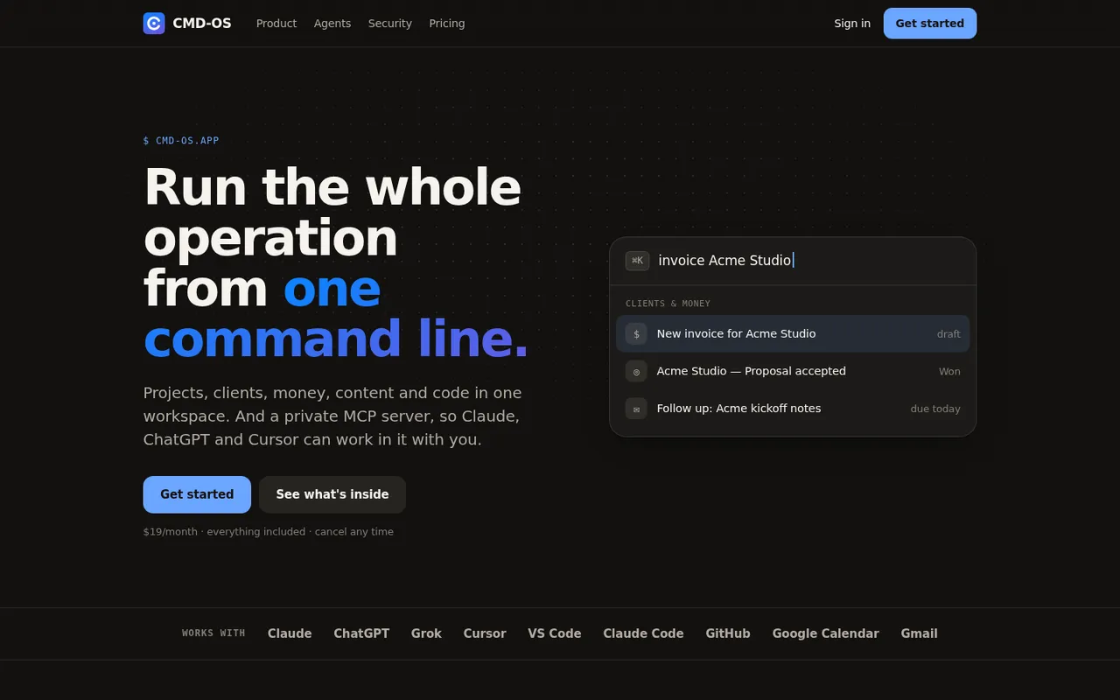The width and height of the screenshot is (1120, 700).
Task: Go to the Security nav item
Action: [390, 24]
